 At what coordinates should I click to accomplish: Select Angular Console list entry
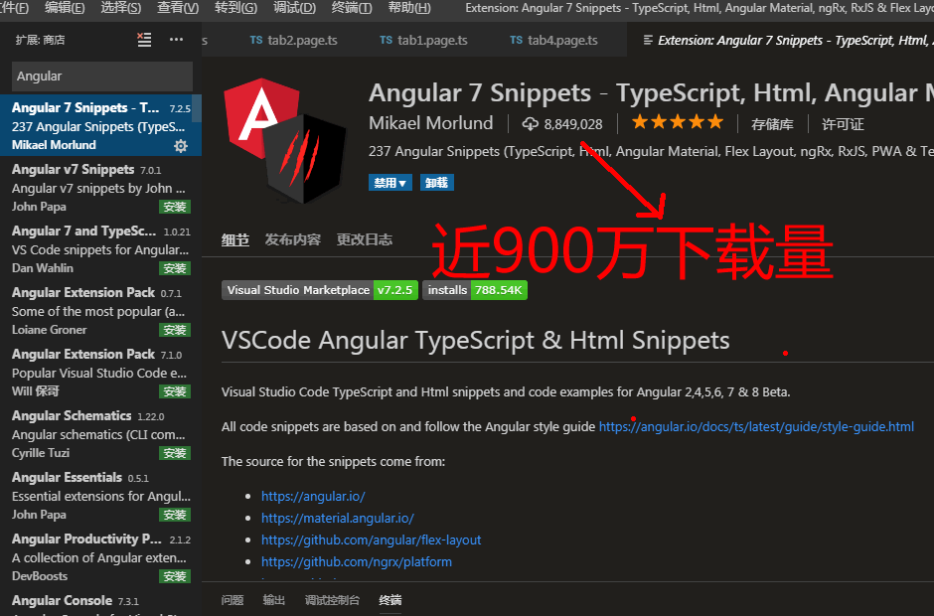click(x=100, y=602)
